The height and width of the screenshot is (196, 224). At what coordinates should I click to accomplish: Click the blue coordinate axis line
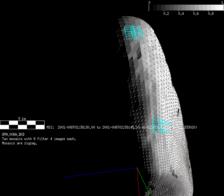point(101,173)
